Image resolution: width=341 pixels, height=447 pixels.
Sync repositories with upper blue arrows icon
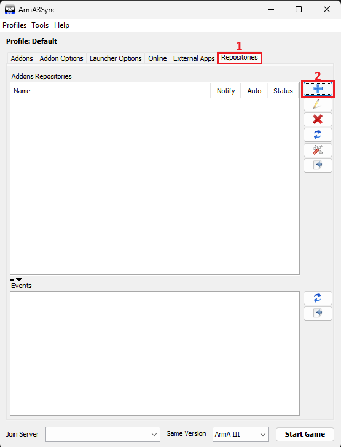pos(318,134)
